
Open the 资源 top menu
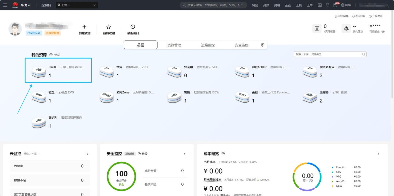(x=266, y=5)
